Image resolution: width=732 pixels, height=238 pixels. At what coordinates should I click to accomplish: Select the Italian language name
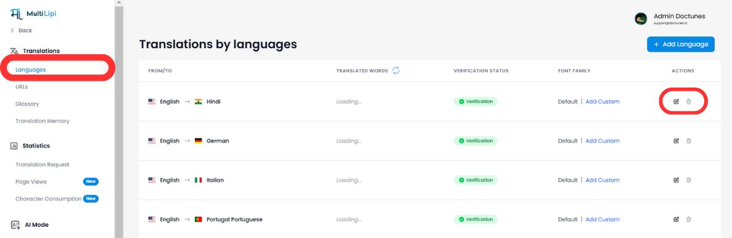(x=215, y=180)
